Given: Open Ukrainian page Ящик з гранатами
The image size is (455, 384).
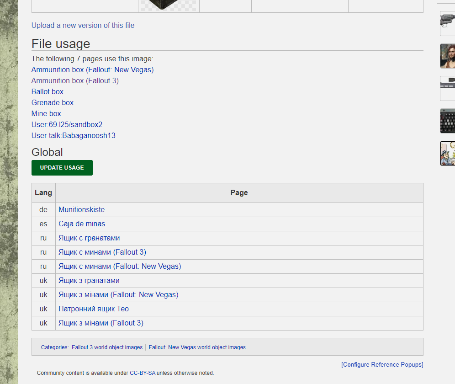Looking at the screenshot, I should (89, 281).
